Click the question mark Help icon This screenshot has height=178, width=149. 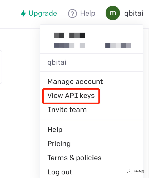pyautogui.click(x=72, y=14)
